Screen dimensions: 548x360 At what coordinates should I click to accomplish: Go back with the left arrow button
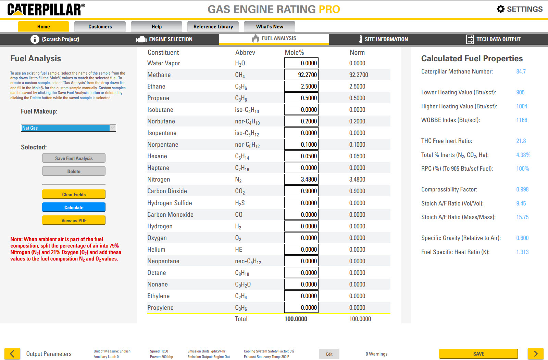[x=12, y=354]
